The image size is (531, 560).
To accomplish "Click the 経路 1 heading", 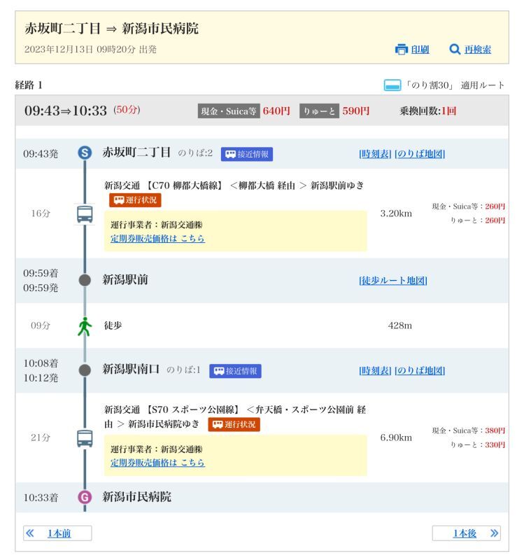I will (29, 85).
